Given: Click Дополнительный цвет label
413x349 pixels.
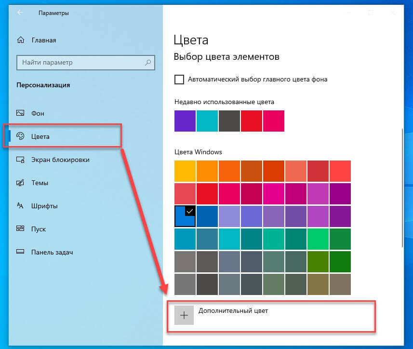Looking at the screenshot, I should [x=233, y=311].
